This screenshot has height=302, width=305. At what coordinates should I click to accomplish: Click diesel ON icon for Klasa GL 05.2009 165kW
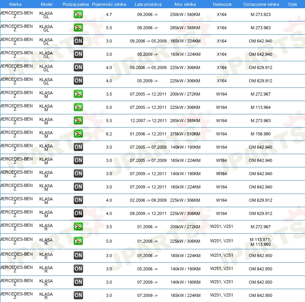pos(78,54)
